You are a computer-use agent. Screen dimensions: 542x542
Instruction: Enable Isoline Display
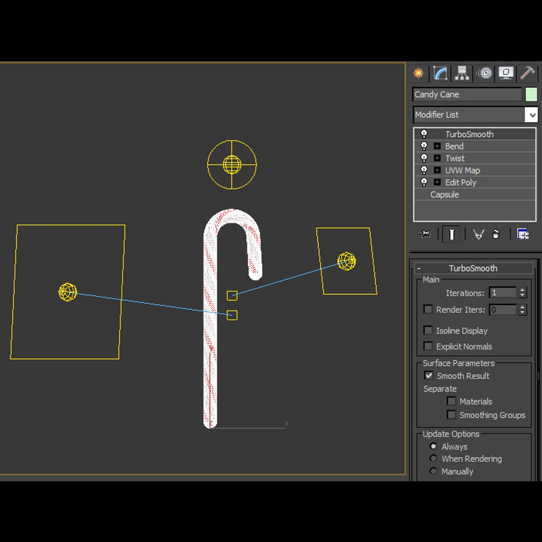428,330
